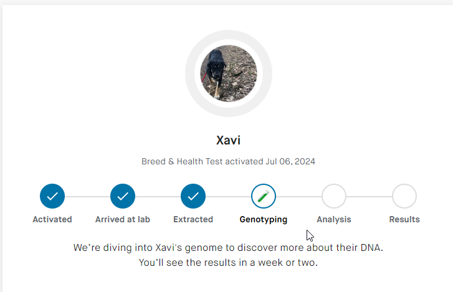Click the 'Analysis' step label
Image resolution: width=453 pixels, height=292 pixels.
click(x=334, y=219)
